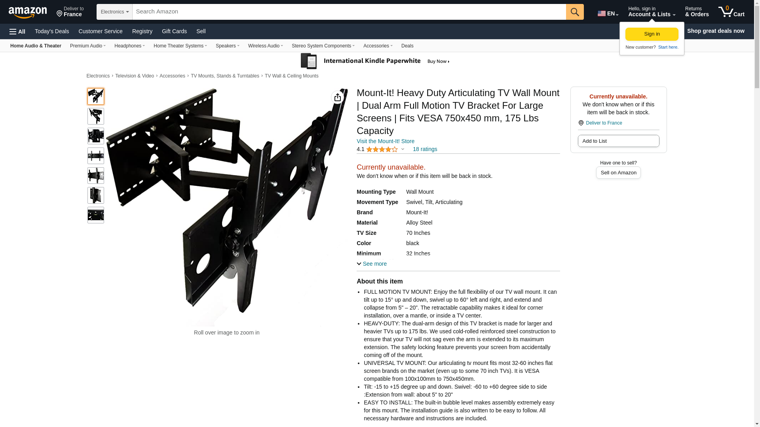The height and width of the screenshot is (427, 760).
Task: Open the Electronics search category dropdown
Action: pos(114,12)
